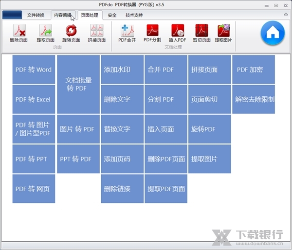Click the 插入页面 tile
The width and height of the screenshot is (292, 250).
166,129
